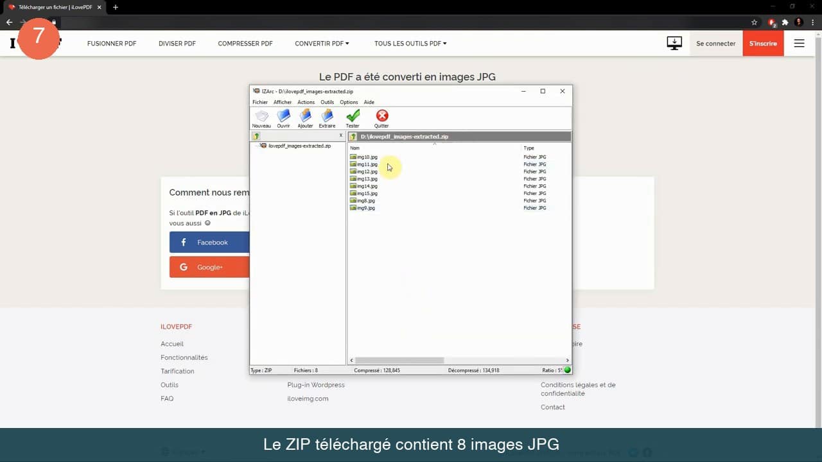Open the Contact footer link

pos(553,407)
